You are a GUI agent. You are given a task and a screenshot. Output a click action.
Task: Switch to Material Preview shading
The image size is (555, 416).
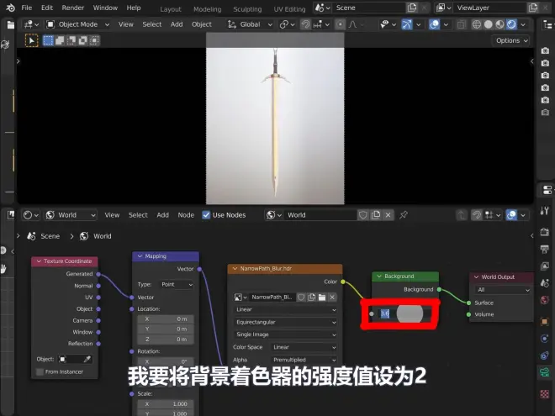pos(499,24)
